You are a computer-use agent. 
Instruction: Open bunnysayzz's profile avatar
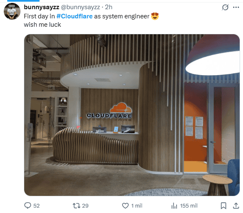tap(12, 11)
